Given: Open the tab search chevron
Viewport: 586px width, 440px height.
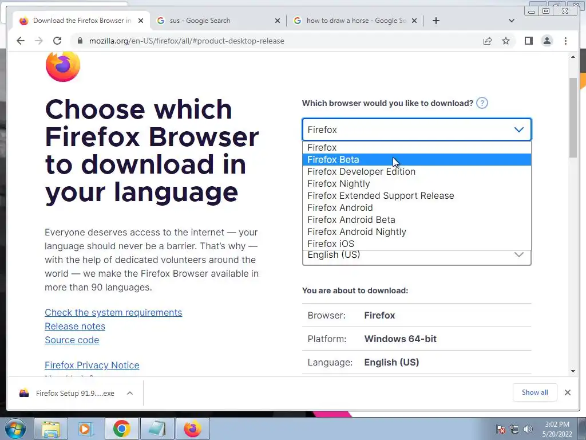Looking at the screenshot, I should pyautogui.click(x=512, y=21).
